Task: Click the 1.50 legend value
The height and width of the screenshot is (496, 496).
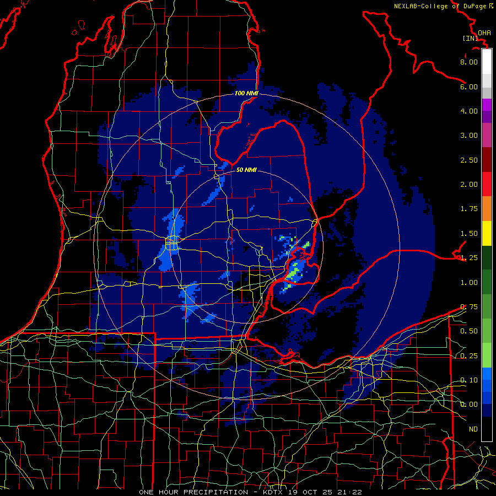Action: tap(469, 234)
